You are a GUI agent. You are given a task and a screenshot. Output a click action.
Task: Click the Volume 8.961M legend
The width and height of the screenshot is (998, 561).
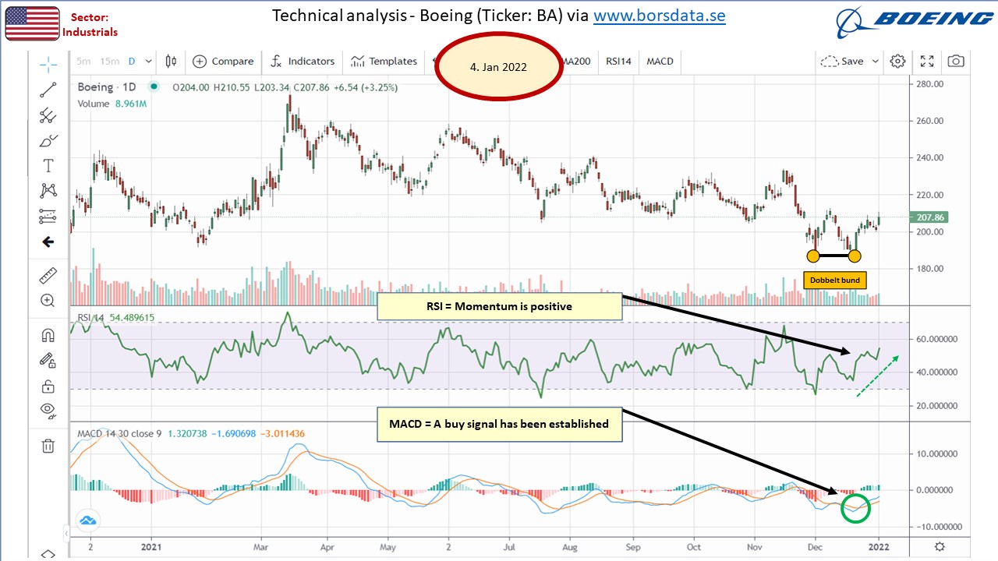pos(112,103)
